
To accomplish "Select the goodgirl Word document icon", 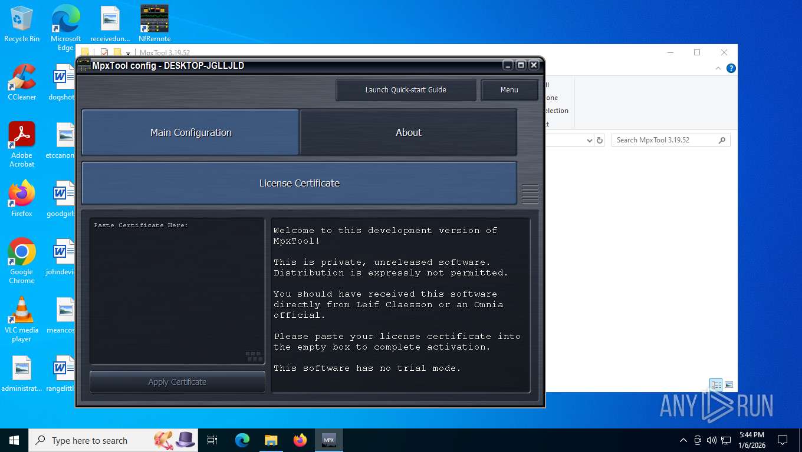I will 61,199.
